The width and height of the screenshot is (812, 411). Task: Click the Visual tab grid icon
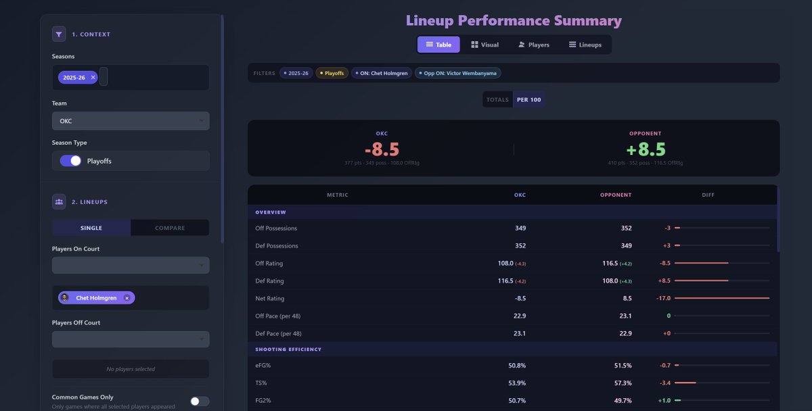coord(475,45)
